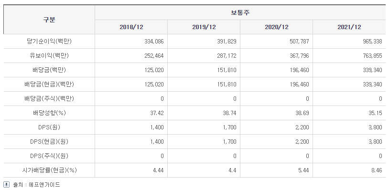The height and width of the screenshot is (190, 389).
Task: Select the 배당금(백만) row label
Action: (x=49, y=70)
